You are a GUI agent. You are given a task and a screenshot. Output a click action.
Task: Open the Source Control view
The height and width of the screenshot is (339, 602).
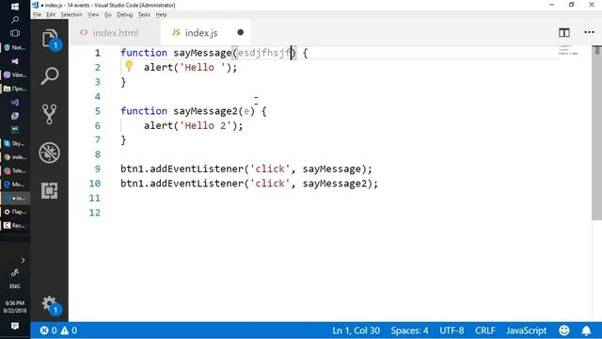pos(50,114)
